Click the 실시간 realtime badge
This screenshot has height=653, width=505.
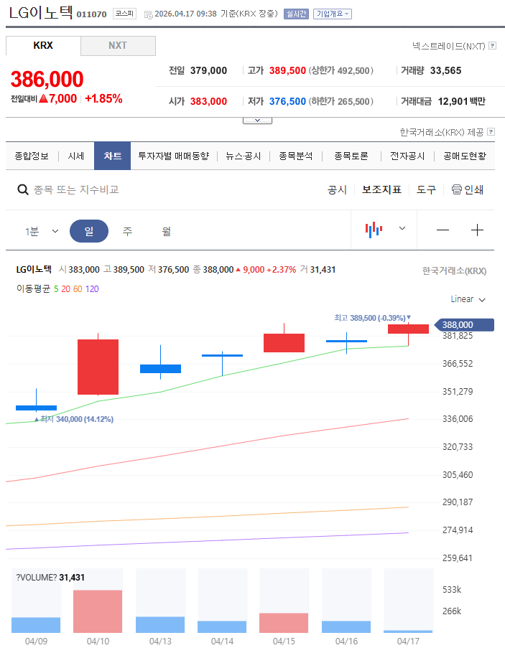[296, 14]
